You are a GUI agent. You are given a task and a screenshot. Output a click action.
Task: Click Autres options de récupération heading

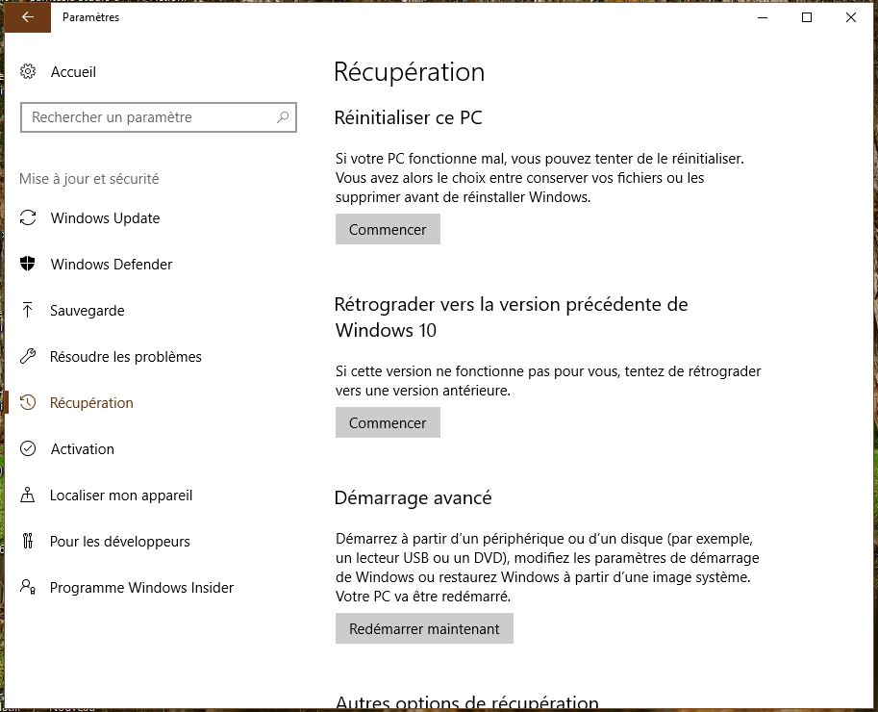[x=467, y=702]
